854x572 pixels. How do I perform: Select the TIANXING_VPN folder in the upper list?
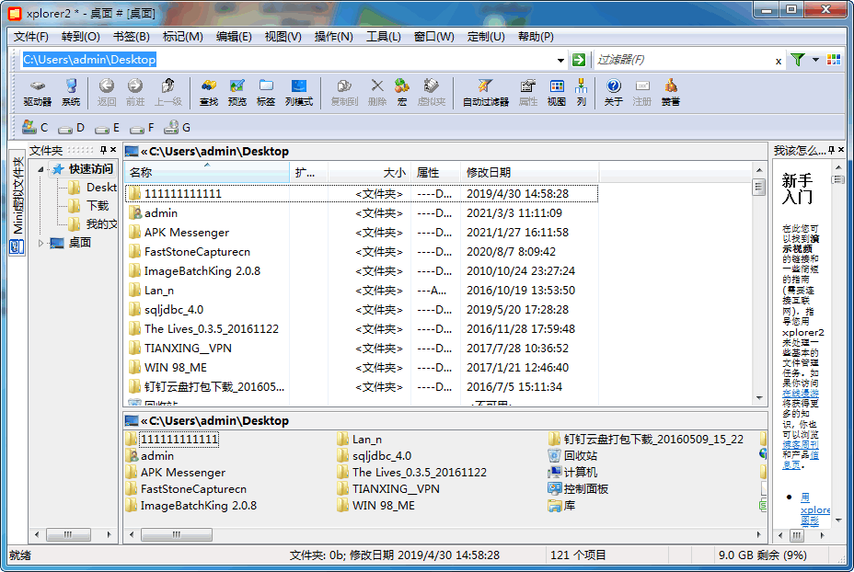tap(362, 349)
